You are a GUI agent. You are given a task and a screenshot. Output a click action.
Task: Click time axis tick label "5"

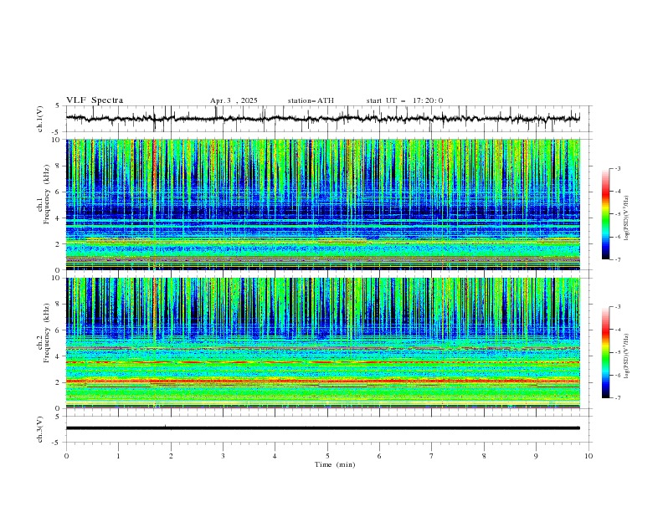(x=327, y=456)
